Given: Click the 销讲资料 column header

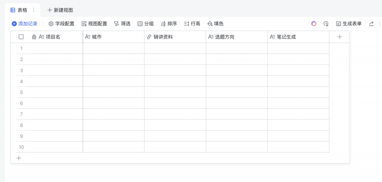Looking at the screenshot, I should [x=175, y=37].
